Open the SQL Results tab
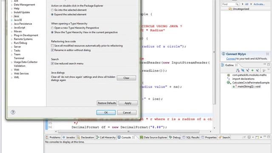 click(191, 137)
